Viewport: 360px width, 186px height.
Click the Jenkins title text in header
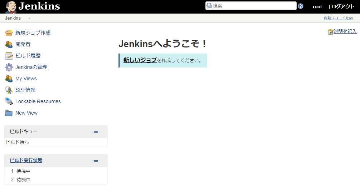(39, 6)
